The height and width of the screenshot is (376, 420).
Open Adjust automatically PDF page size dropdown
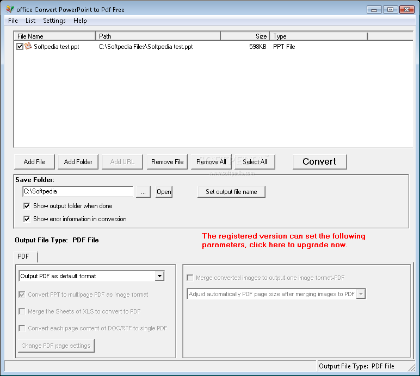pyautogui.click(x=361, y=294)
